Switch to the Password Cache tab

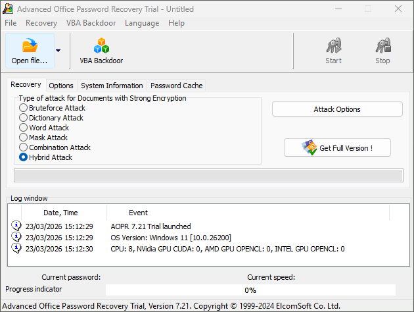coord(177,86)
